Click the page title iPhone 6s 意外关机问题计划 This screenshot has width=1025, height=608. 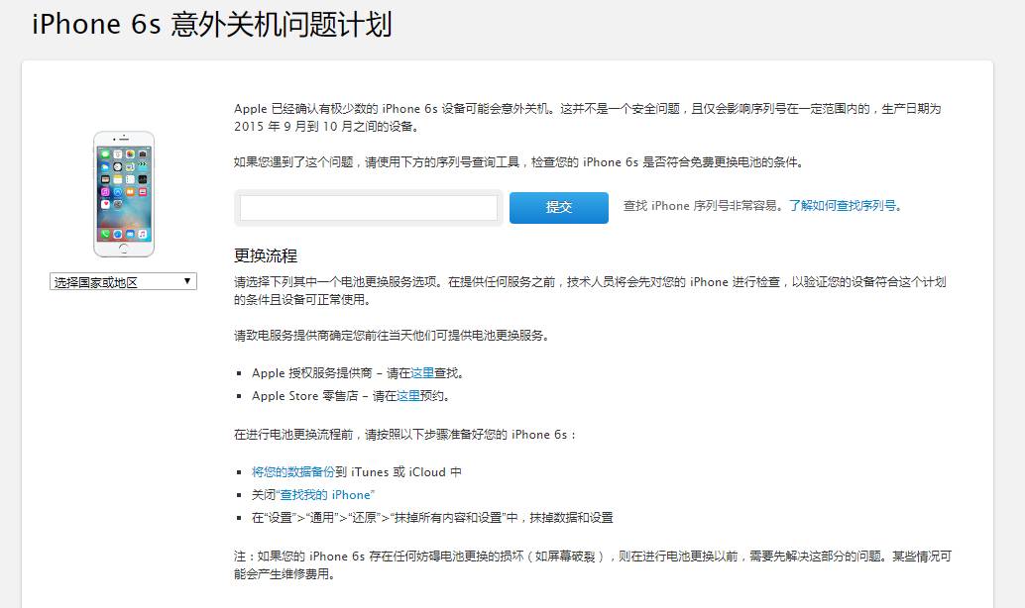click(212, 24)
